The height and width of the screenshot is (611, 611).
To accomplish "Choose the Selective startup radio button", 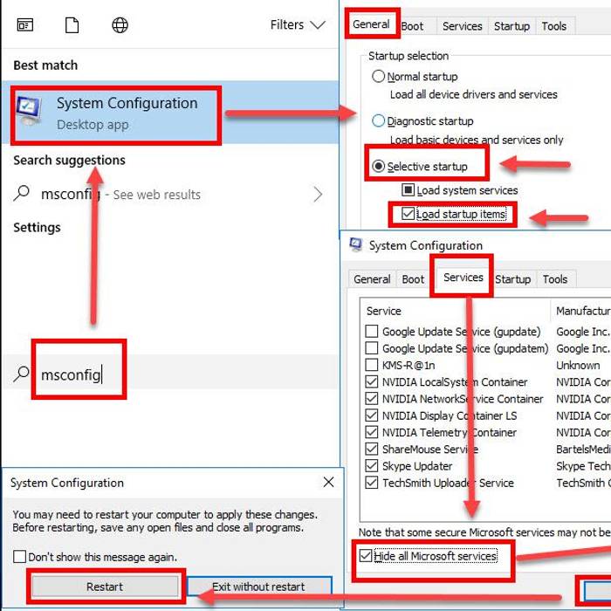I will click(380, 166).
